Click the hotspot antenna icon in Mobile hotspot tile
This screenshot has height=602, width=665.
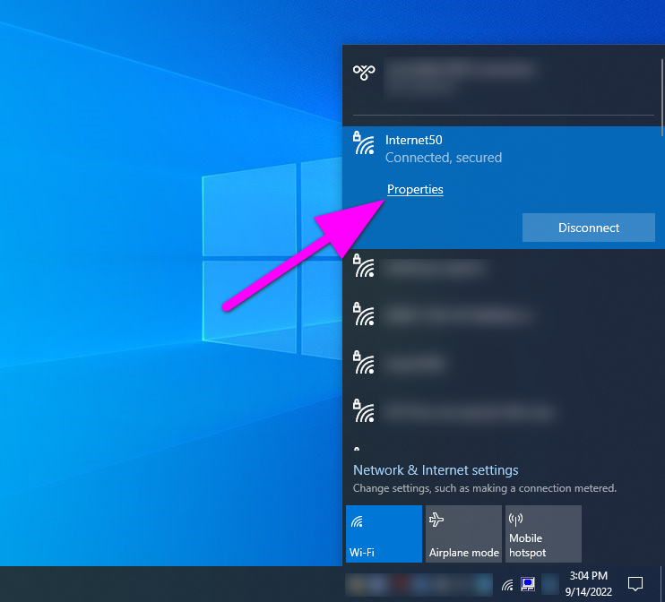(x=515, y=519)
